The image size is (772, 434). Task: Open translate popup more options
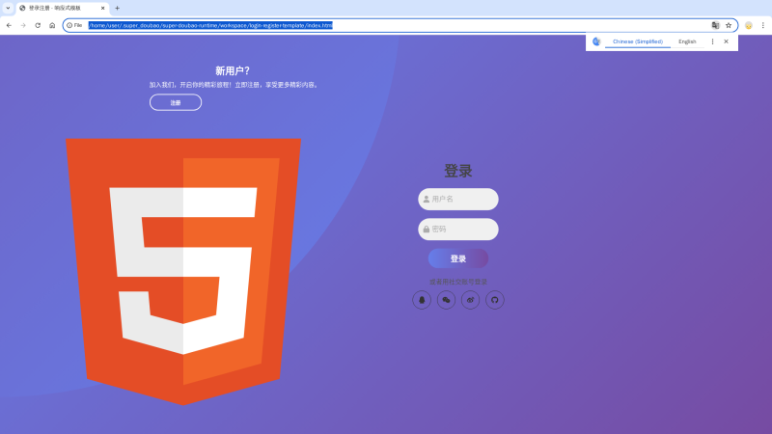[712, 41]
